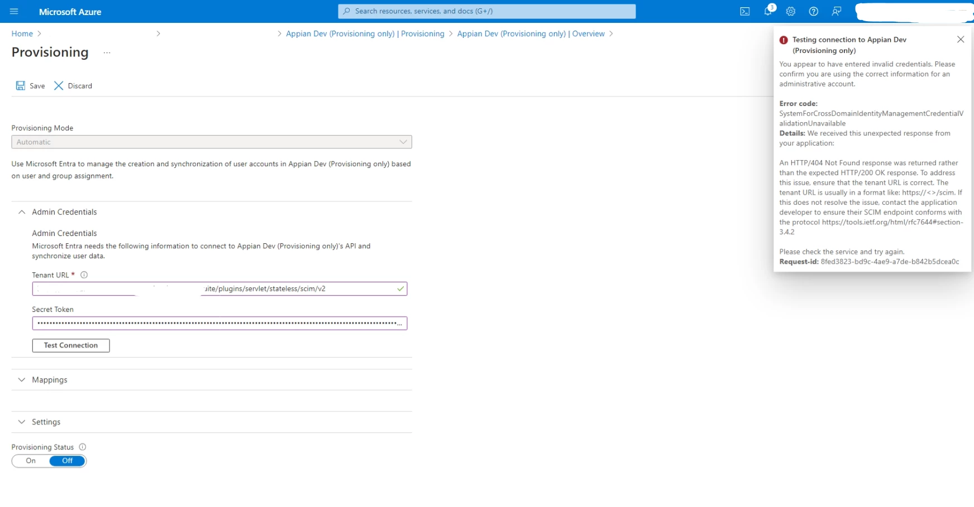
Task: Open the notifications bell
Action: pyautogui.click(x=768, y=11)
